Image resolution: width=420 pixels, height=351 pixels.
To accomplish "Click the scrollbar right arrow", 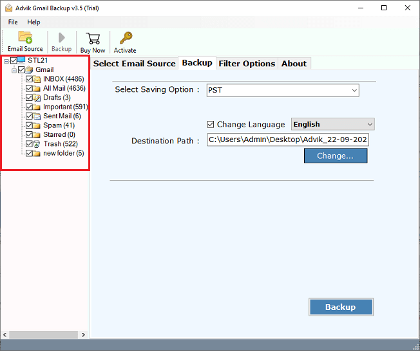I will (83, 335).
